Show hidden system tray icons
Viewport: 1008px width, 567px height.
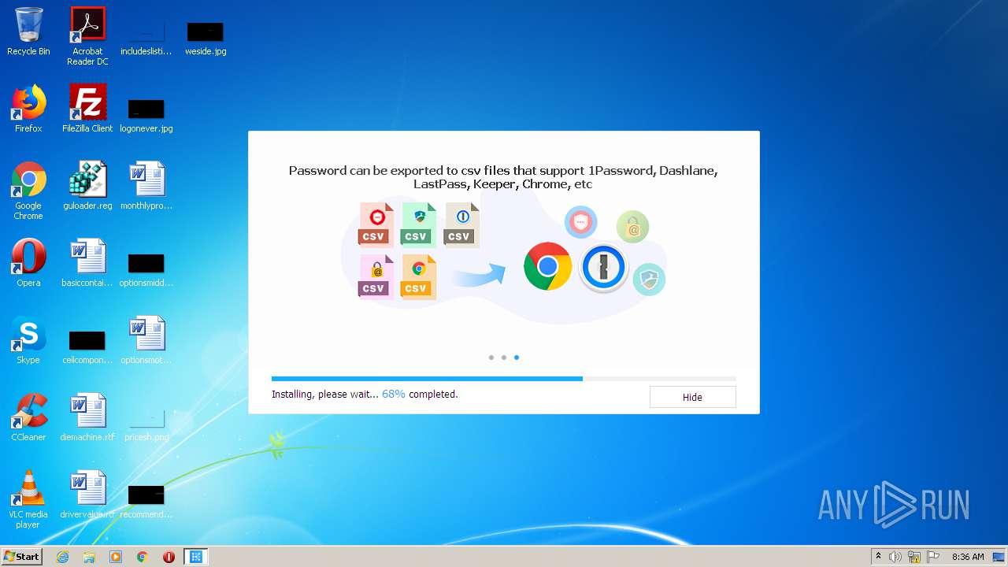click(x=878, y=557)
